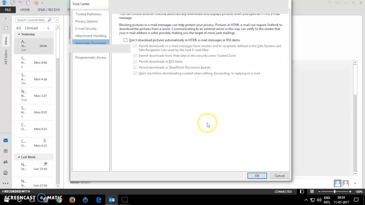
Task: Expand the people pane chevron
Action: coord(355,184)
